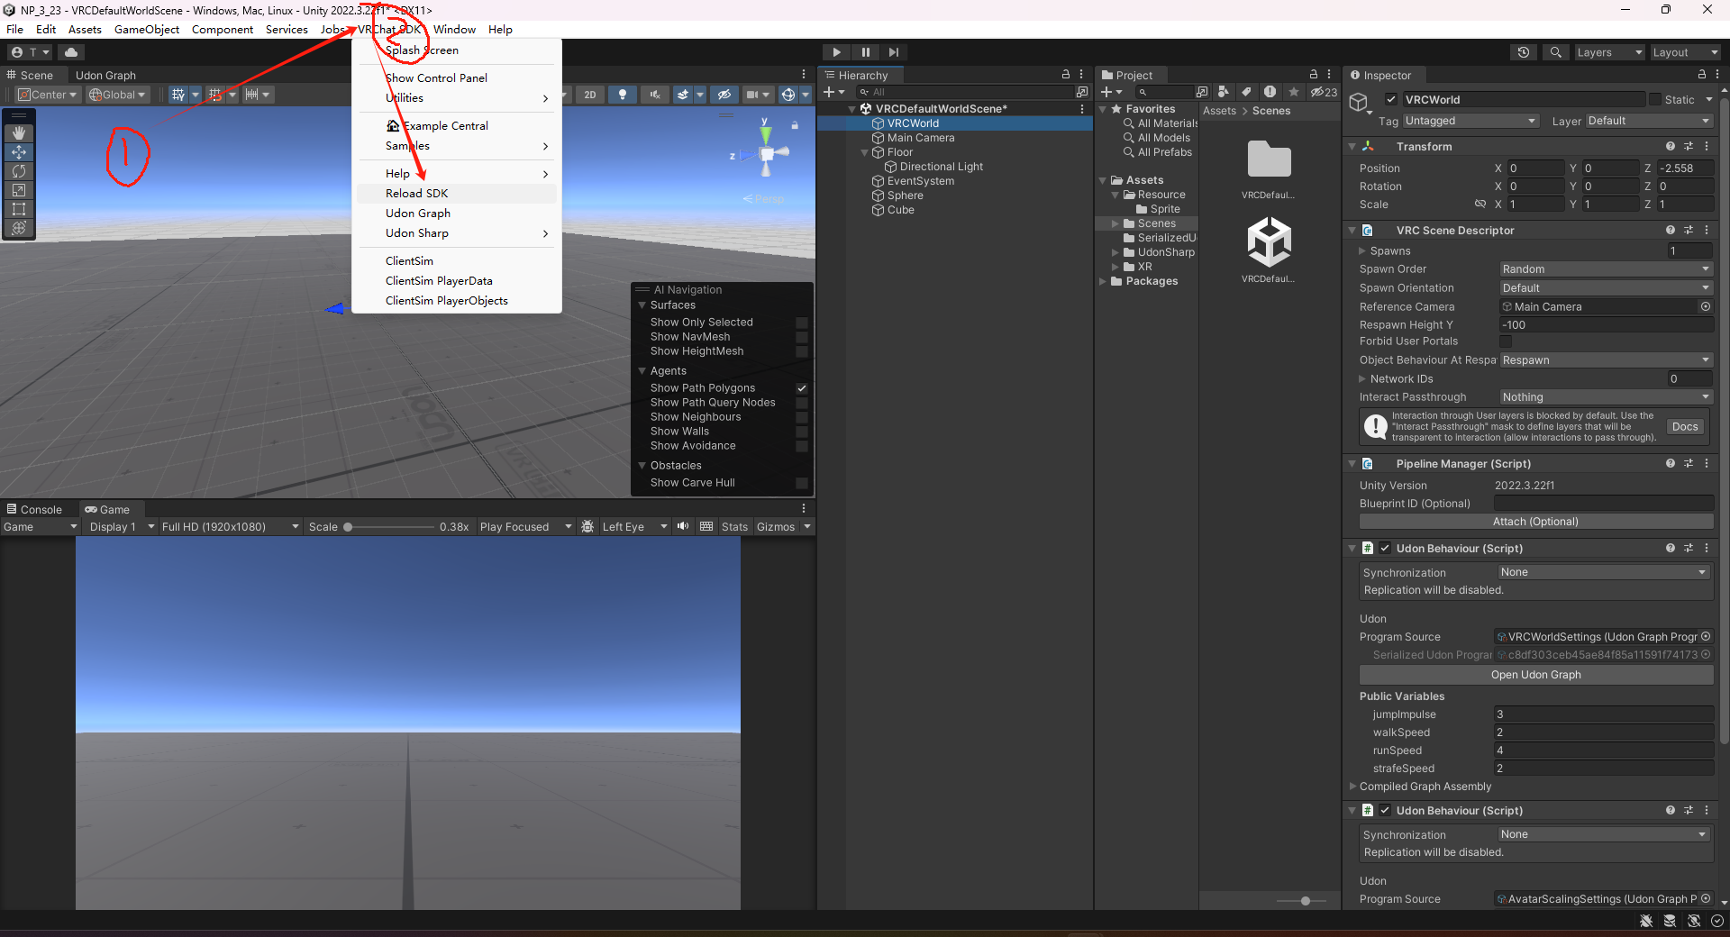Select the Rect tool
Image resolution: width=1730 pixels, height=937 pixels.
point(19,209)
